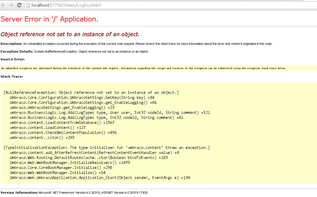Click the browser forward arrow
The width and height of the screenshot is (317, 197).
click(11, 5)
